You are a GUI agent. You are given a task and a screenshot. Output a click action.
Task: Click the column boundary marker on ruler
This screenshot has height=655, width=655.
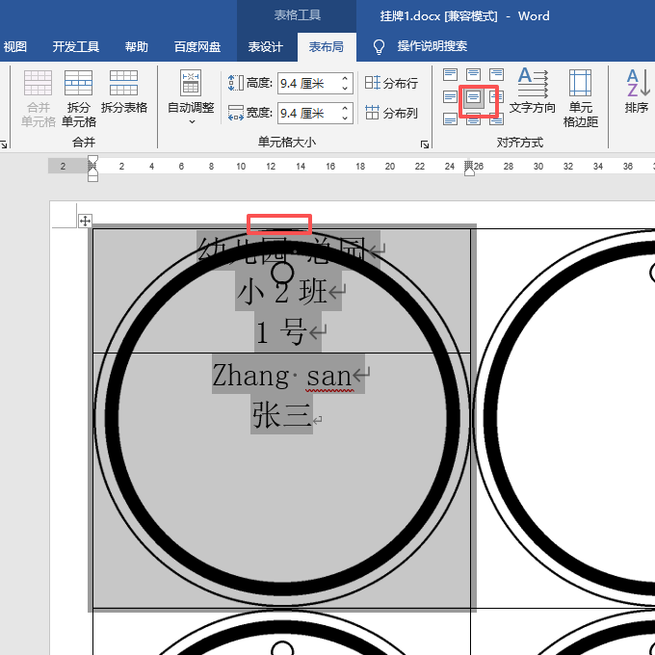[469, 167]
